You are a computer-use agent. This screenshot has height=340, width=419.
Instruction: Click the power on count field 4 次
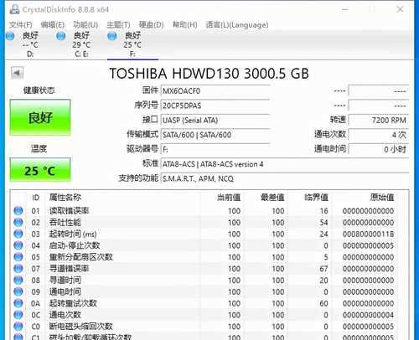click(x=379, y=135)
